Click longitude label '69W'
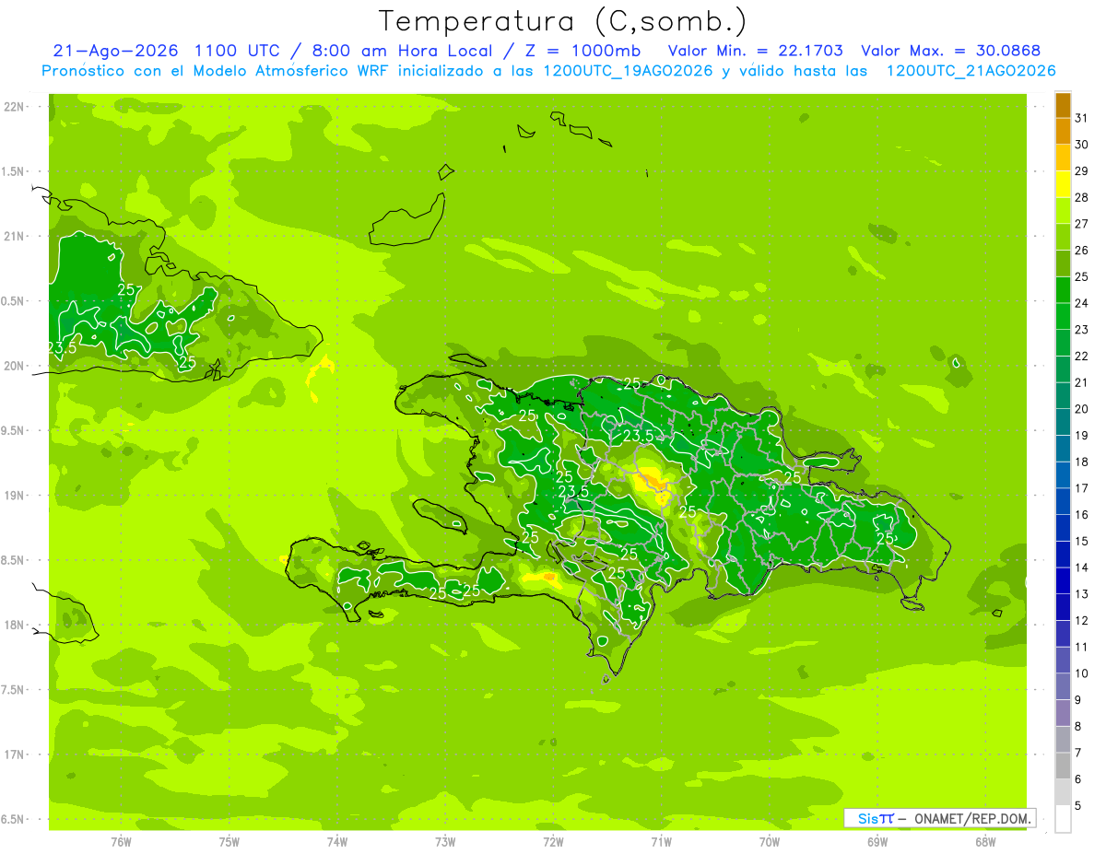This screenshot has height=854, width=1106. (x=877, y=842)
